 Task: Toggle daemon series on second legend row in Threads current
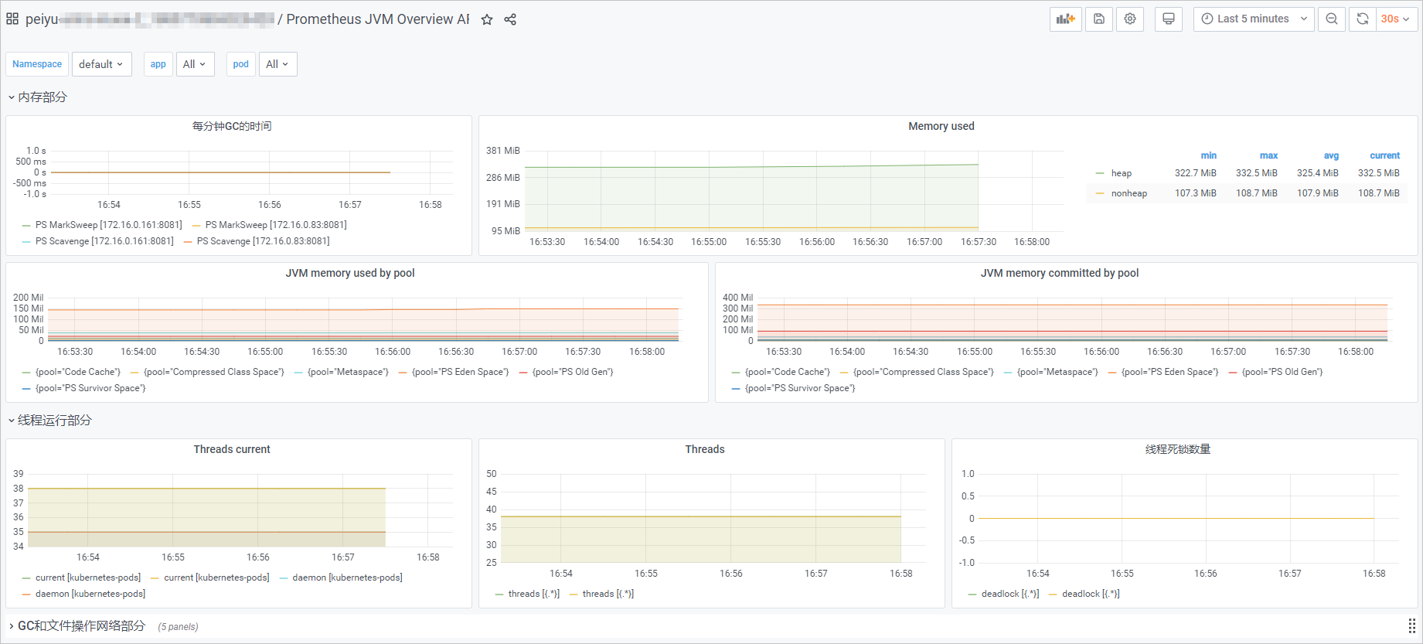90,594
